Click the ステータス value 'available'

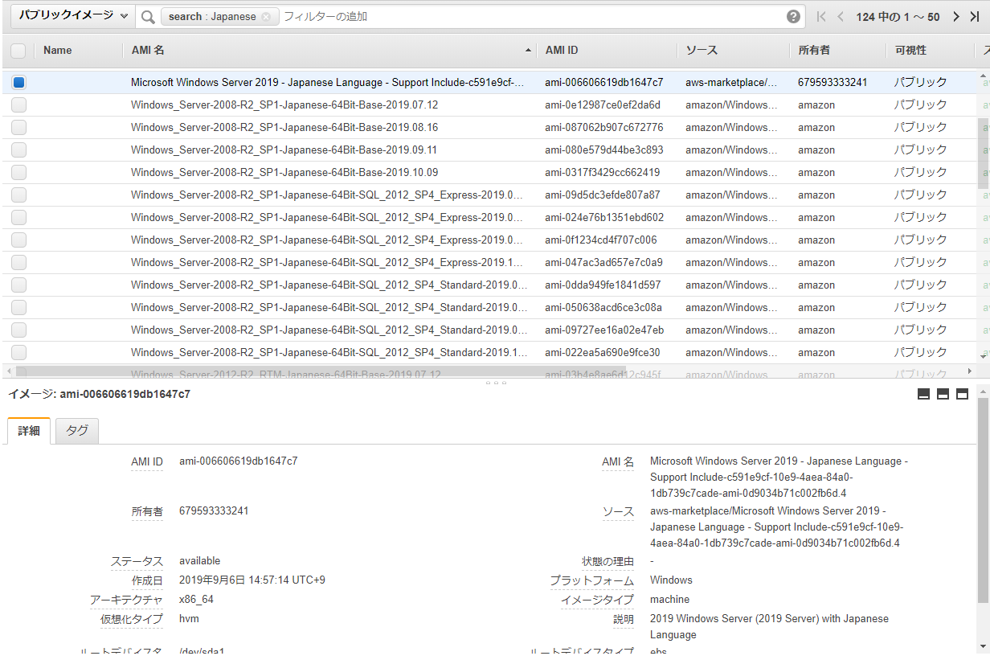(x=199, y=561)
